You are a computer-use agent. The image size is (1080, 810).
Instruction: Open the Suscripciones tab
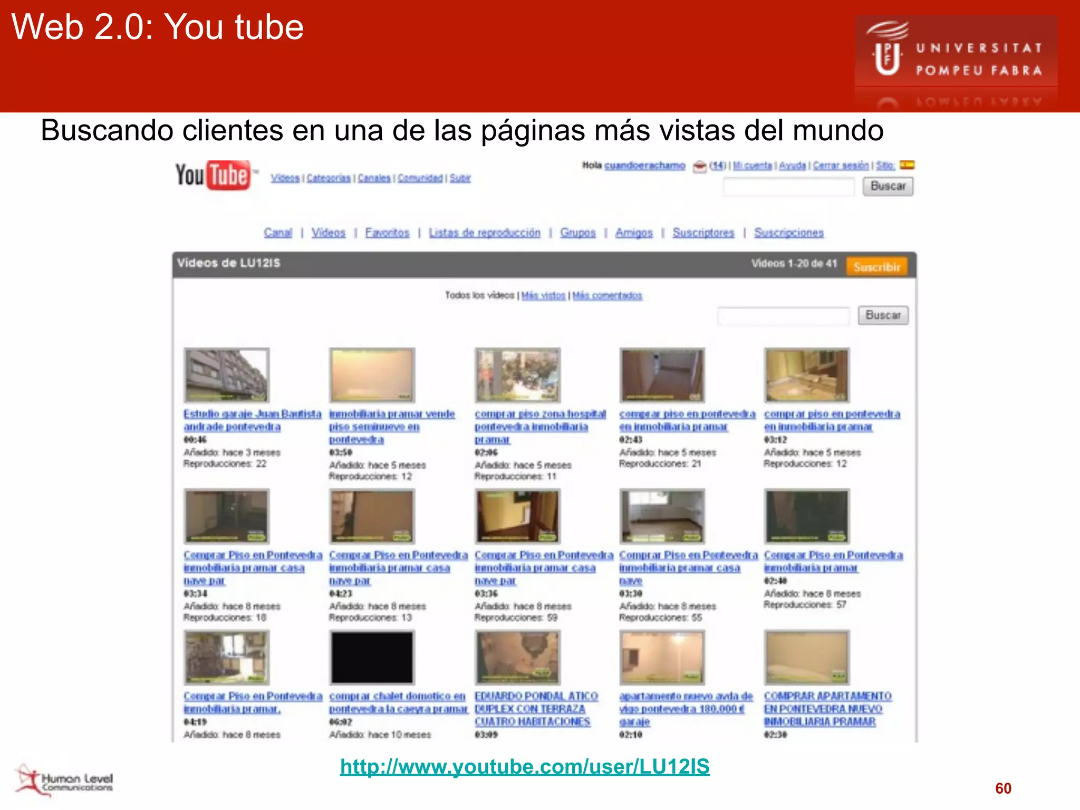(789, 233)
